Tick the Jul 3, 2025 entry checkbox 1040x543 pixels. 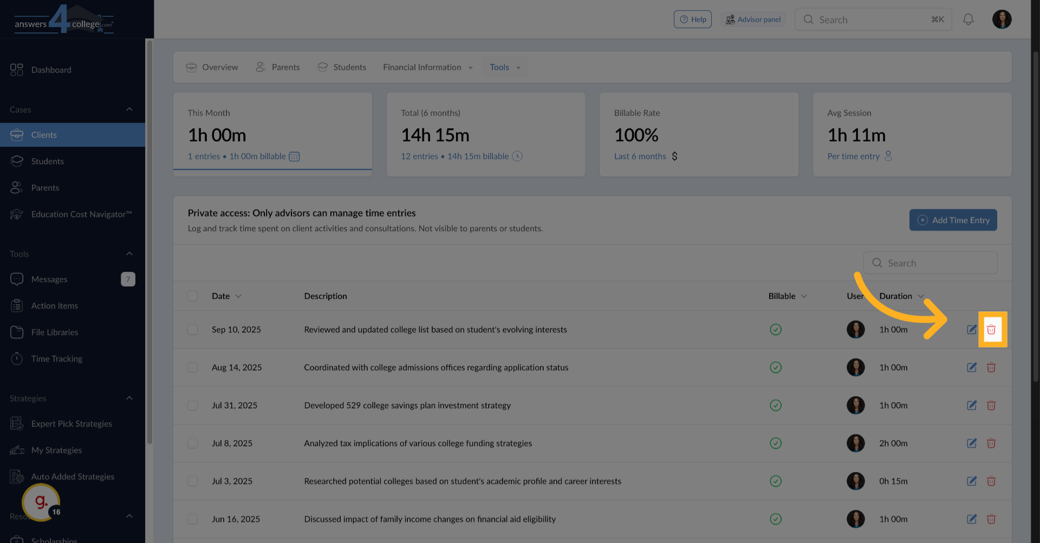193,481
